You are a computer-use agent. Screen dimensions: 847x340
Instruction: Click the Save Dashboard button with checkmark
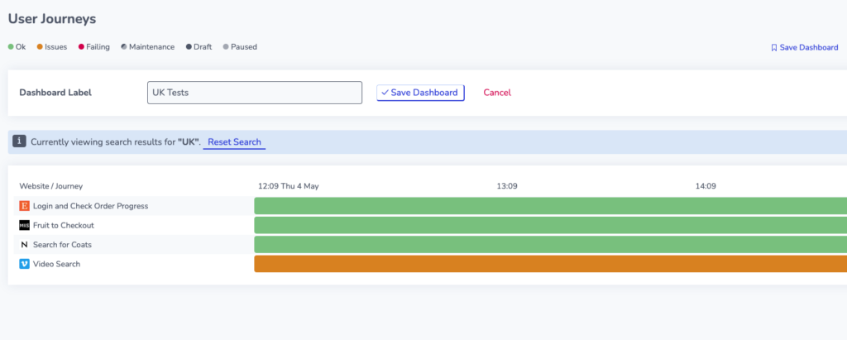(420, 93)
